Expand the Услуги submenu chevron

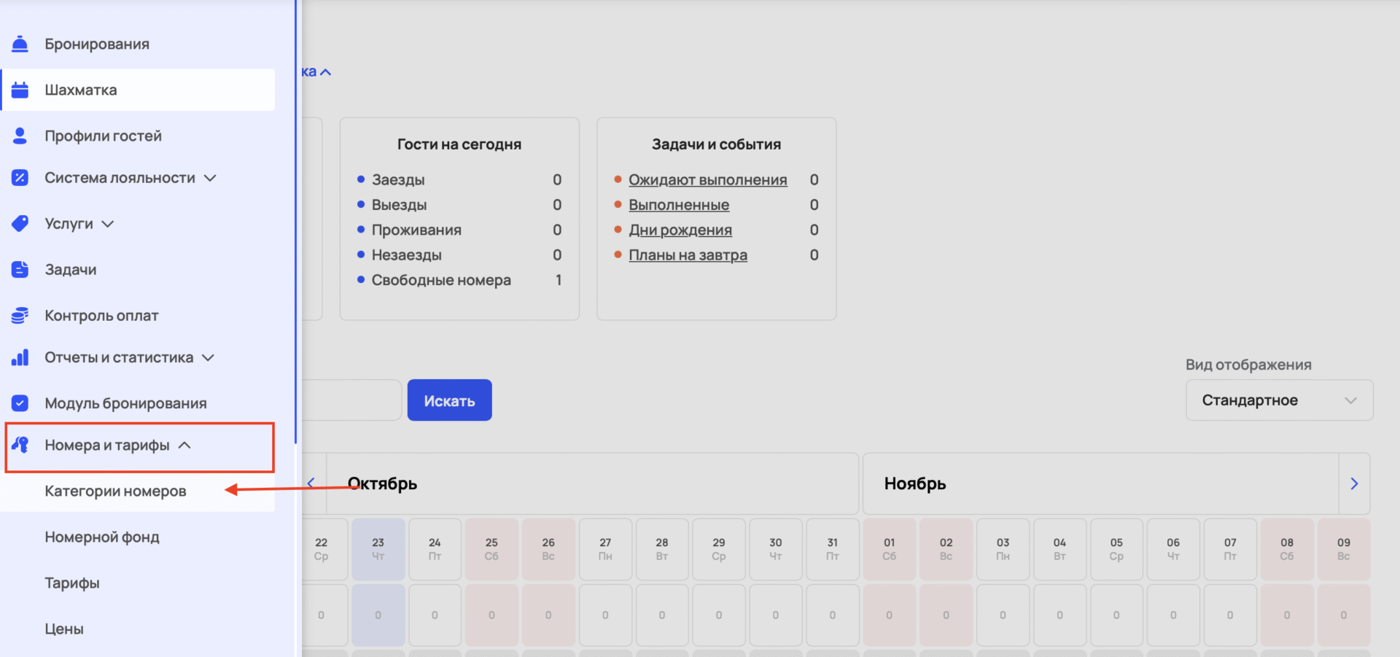coord(108,224)
